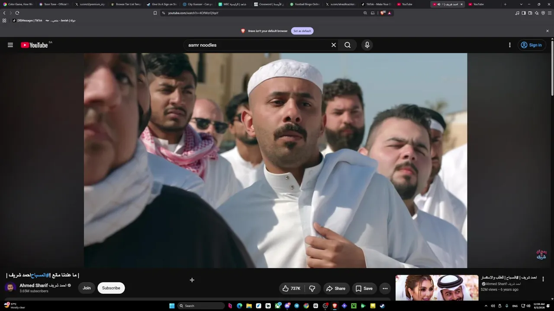This screenshot has height=311, width=554.
Task: Click the blue hashtag in video title
Action: 39,275
